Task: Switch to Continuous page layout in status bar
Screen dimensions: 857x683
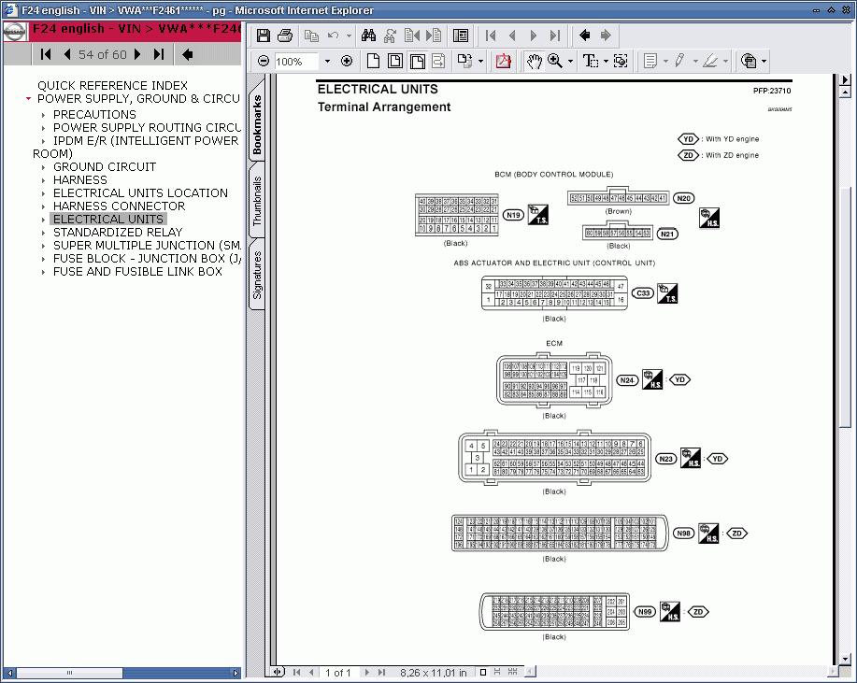Action: pyautogui.click(x=497, y=673)
